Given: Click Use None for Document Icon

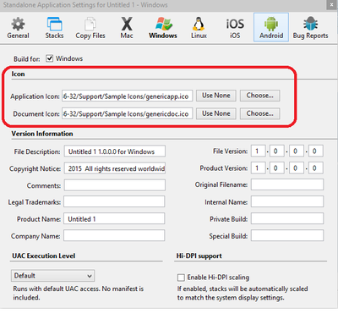Looking at the screenshot, I should pyautogui.click(x=216, y=113).
